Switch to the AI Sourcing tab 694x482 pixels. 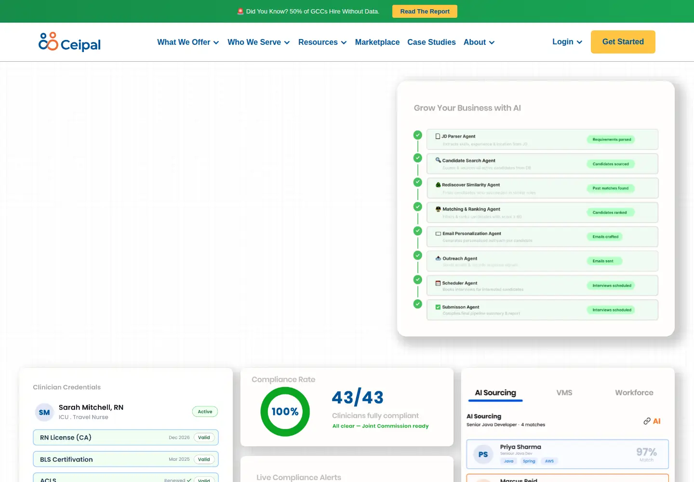tap(495, 393)
